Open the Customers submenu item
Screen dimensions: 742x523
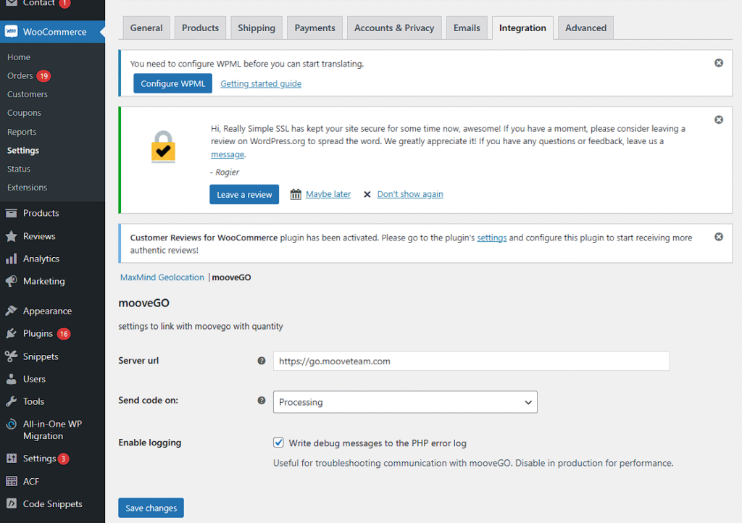(28, 94)
